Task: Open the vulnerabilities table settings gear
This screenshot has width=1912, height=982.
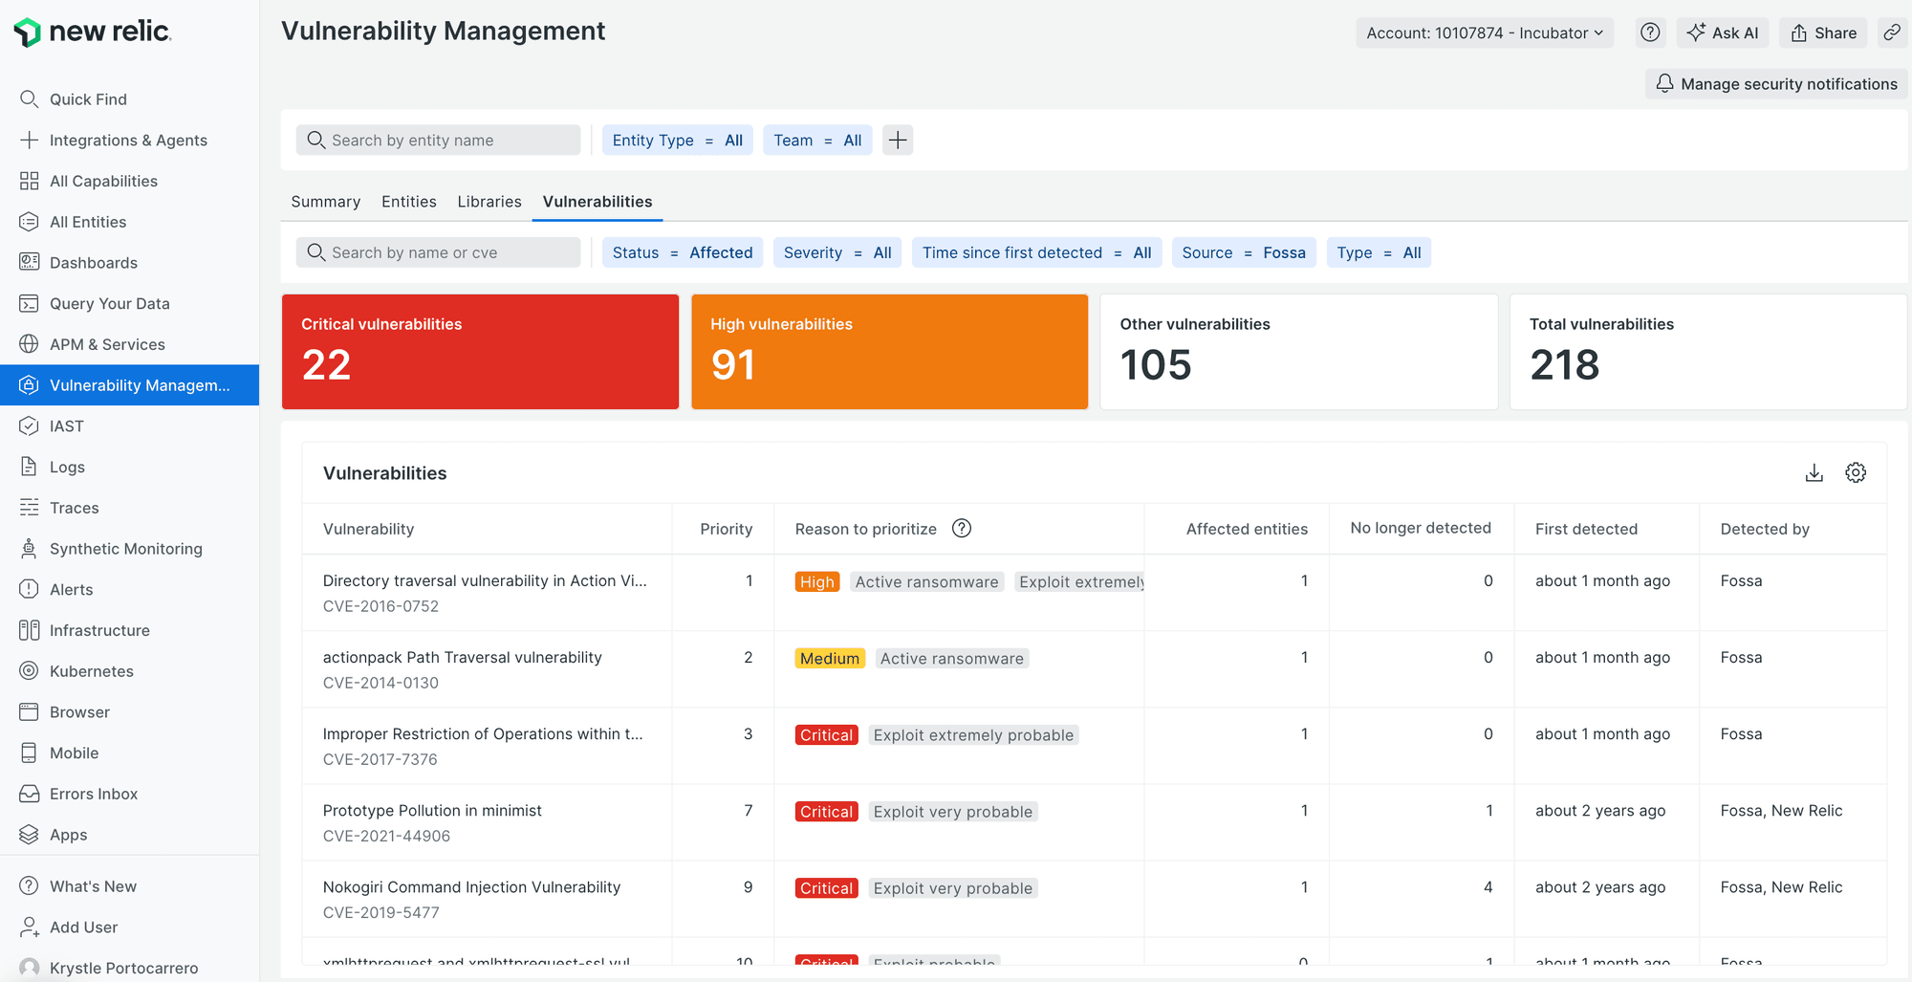Action: (1856, 472)
